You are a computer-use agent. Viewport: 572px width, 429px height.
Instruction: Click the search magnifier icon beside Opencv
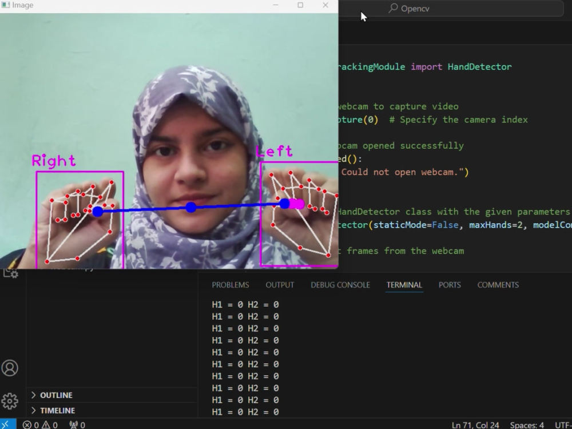393,8
